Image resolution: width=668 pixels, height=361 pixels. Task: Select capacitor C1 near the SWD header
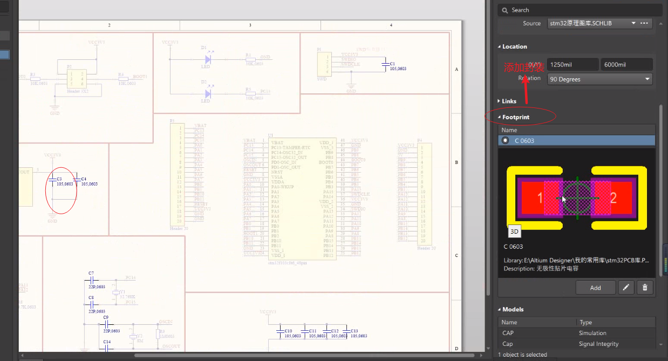pos(385,64)
